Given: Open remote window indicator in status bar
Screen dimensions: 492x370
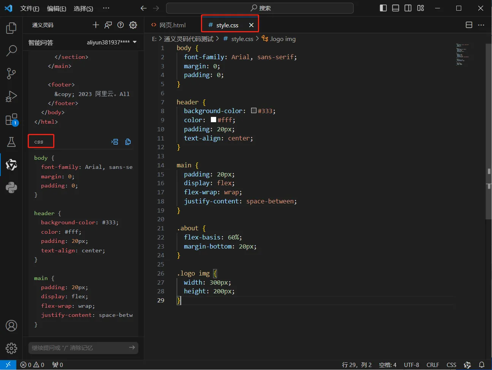Looking at the screenshot, I should pos(8,365).
